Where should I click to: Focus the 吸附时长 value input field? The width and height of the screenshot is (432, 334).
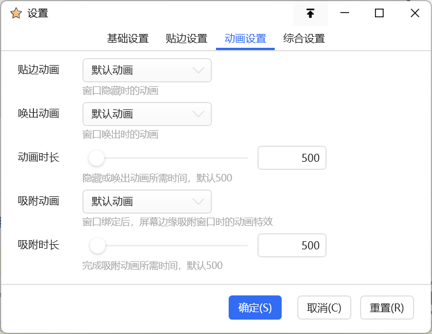pyautogui.click(x=291, y=245)
